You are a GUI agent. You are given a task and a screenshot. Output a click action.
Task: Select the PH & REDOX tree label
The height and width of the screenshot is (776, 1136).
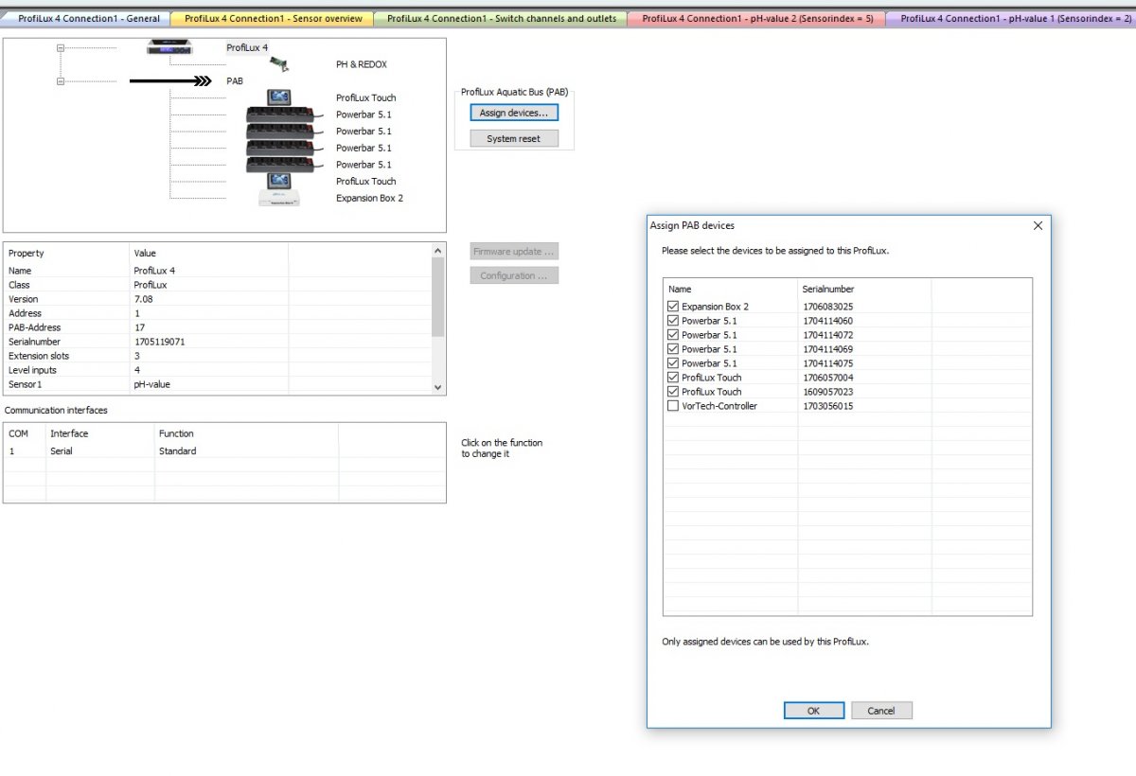coord(362,64)
